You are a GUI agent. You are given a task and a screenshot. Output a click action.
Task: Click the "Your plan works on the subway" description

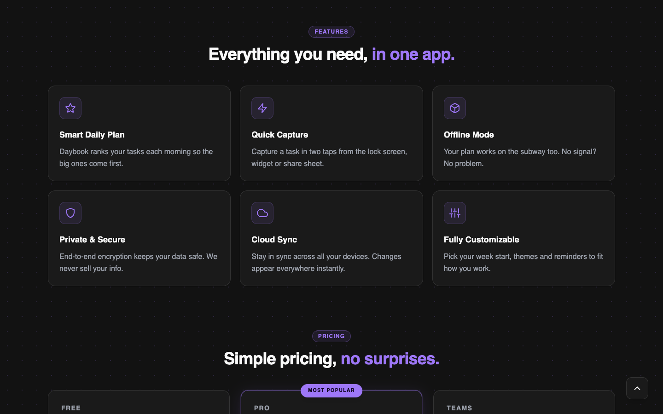[x=520, y=158]
